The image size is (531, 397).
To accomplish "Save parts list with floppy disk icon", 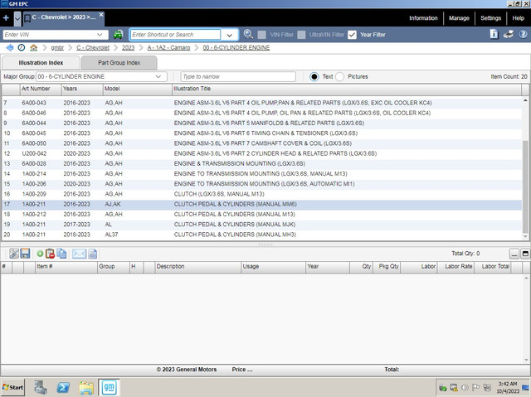I will coord(25,254).
